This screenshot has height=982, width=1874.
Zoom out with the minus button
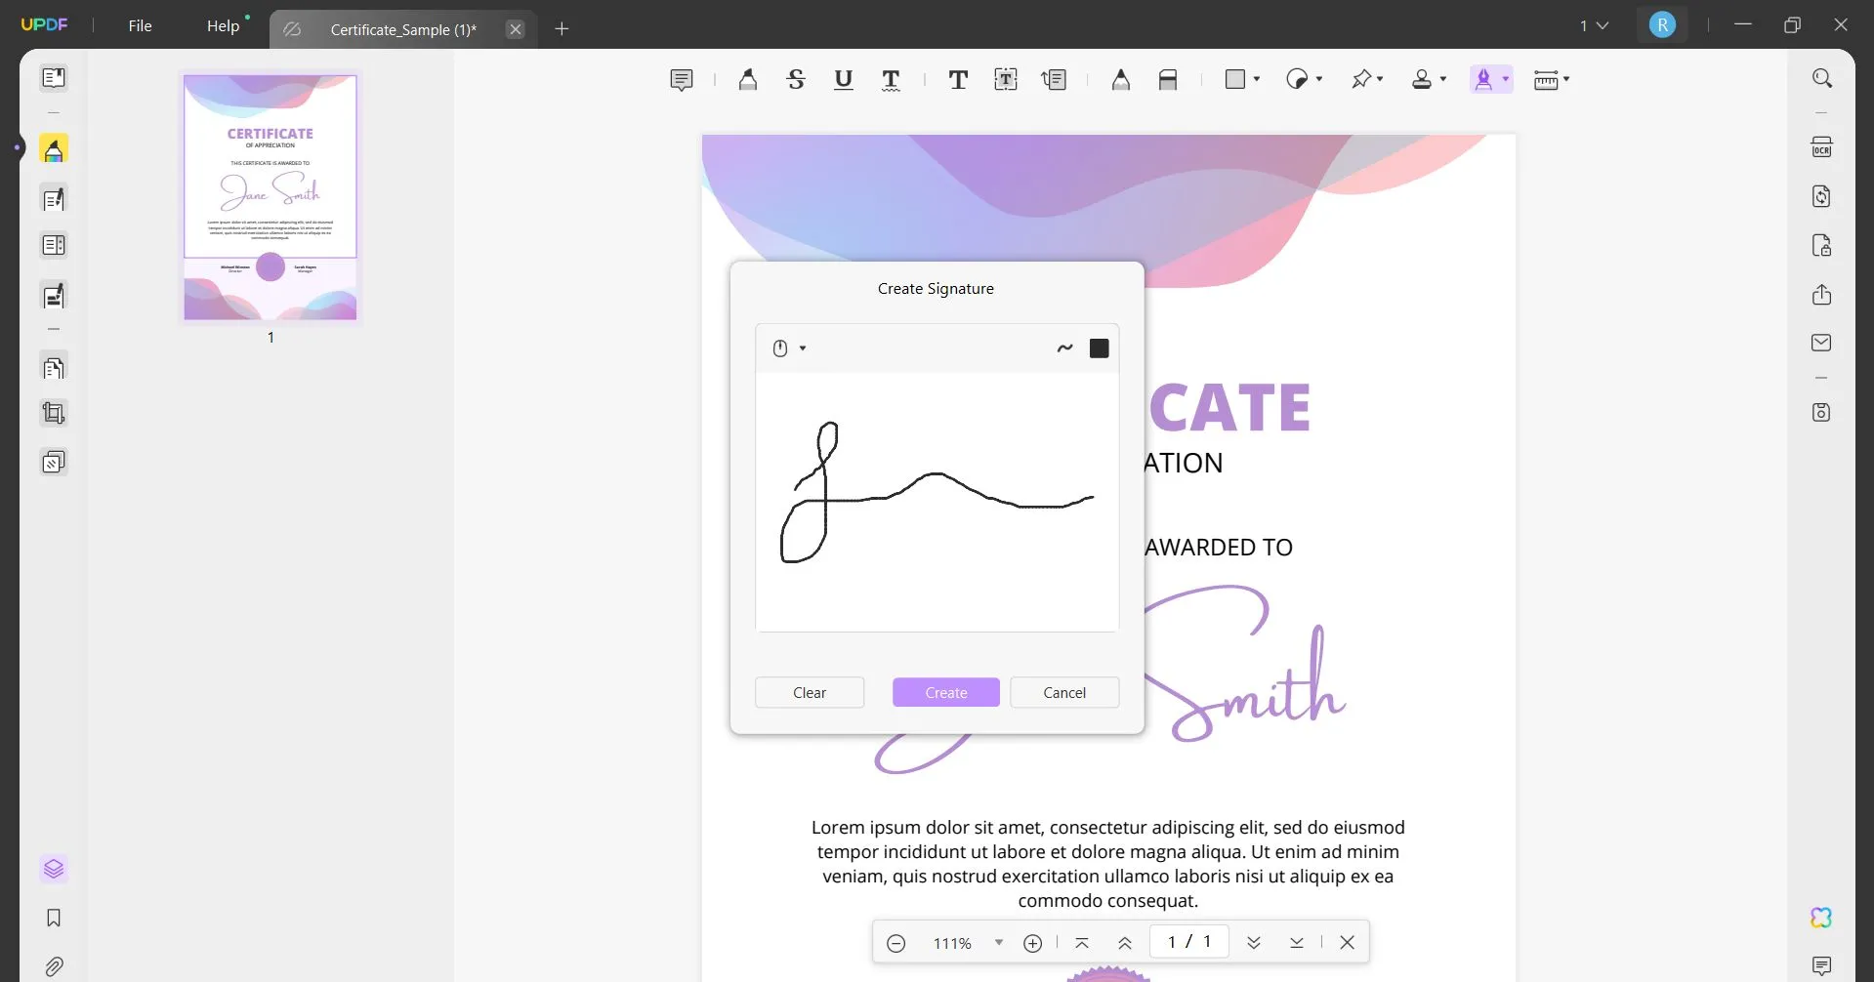click(x=896, y=943)
